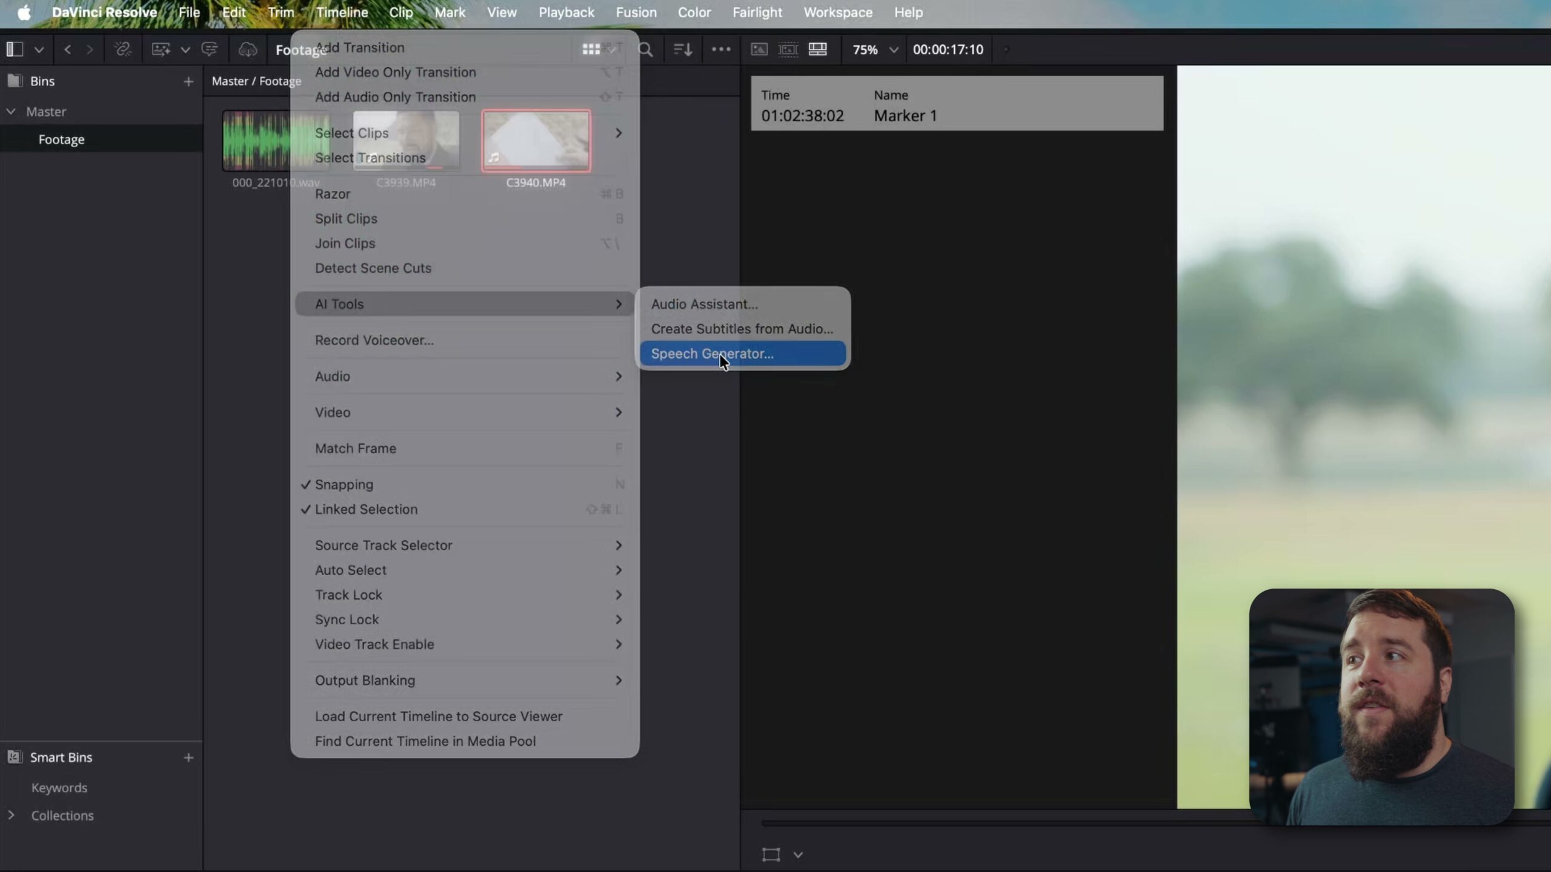Switch to thumbnail grid view

point(591,49)
